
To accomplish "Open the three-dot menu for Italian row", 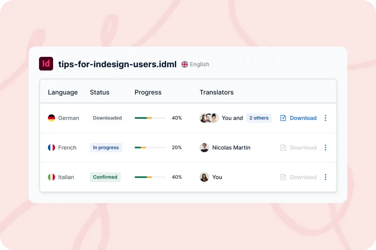I will click(325, 177).
